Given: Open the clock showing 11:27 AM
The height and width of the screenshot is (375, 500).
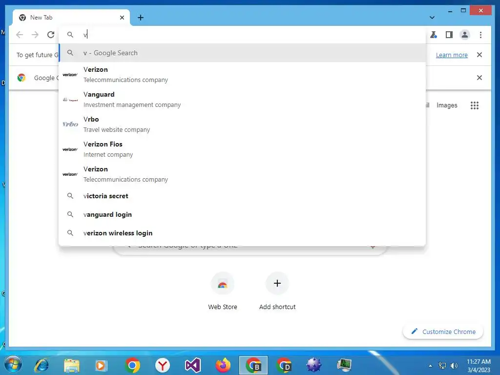Looking at the screenshot, I should [x=479, y=365].
